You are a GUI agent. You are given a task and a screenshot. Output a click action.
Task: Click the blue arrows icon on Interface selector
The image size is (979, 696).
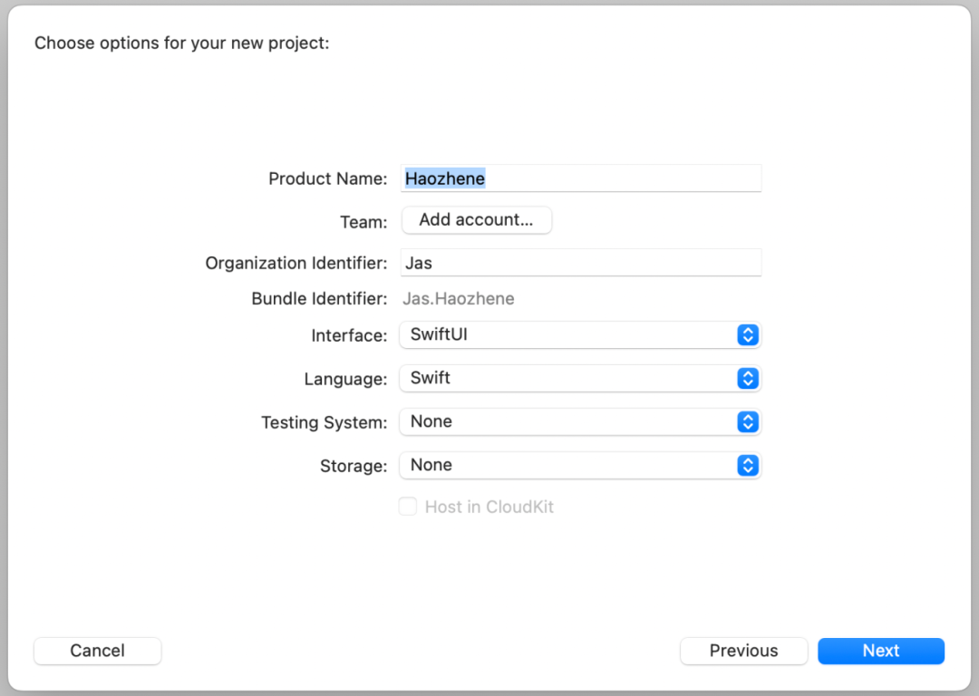(x=747, y=335)
